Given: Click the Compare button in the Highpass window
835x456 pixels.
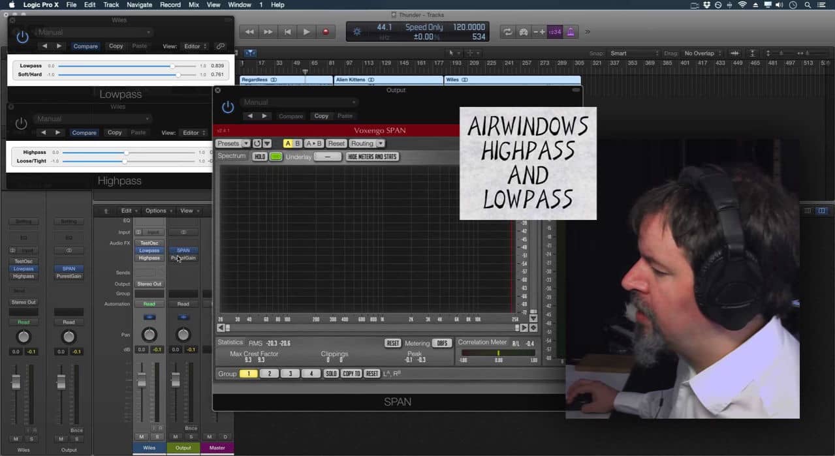Looking at the screenshot, I should click(84, 132).
